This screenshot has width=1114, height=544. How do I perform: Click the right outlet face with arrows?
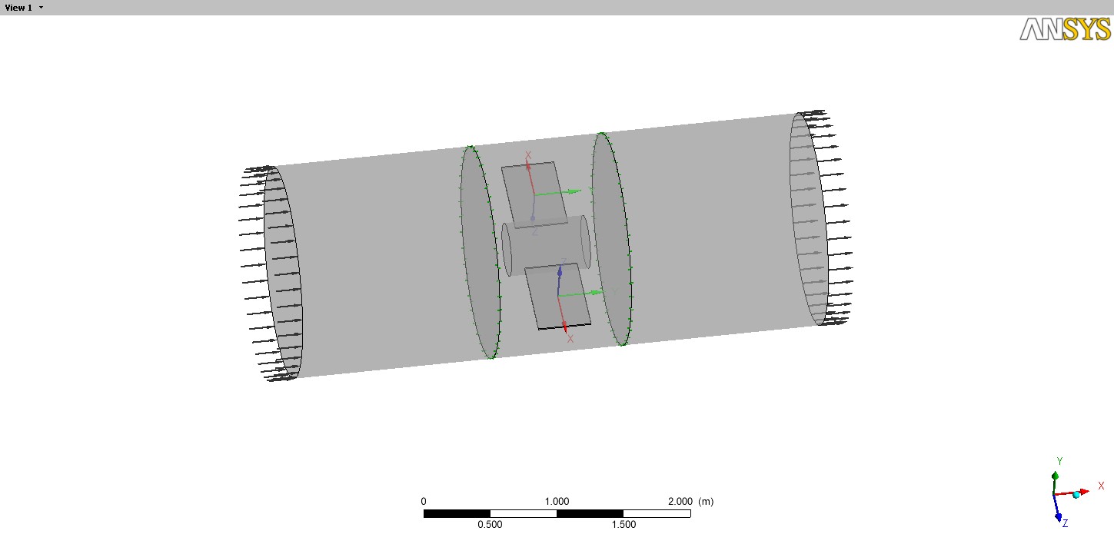(809, 219)
